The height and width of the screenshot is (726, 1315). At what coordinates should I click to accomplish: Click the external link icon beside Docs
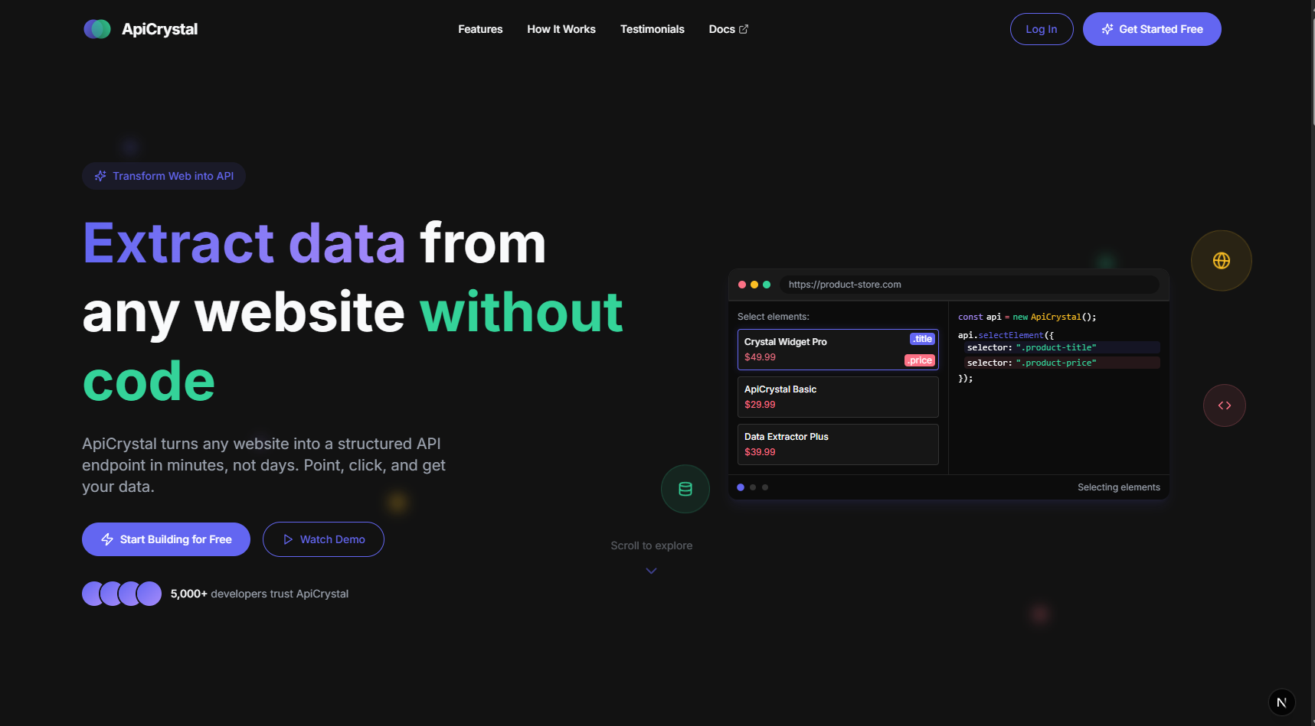coord(744,29)
